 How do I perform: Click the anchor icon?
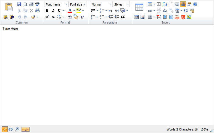[165, 11]
